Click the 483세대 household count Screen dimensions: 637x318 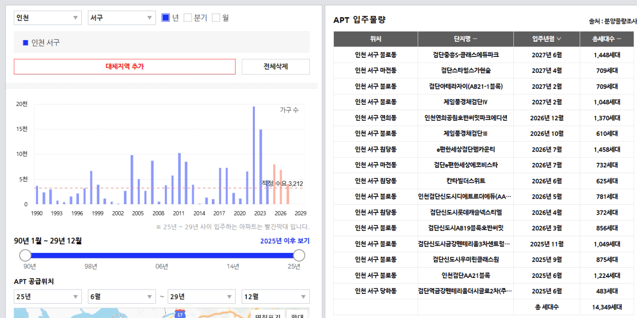pos(607,291)
